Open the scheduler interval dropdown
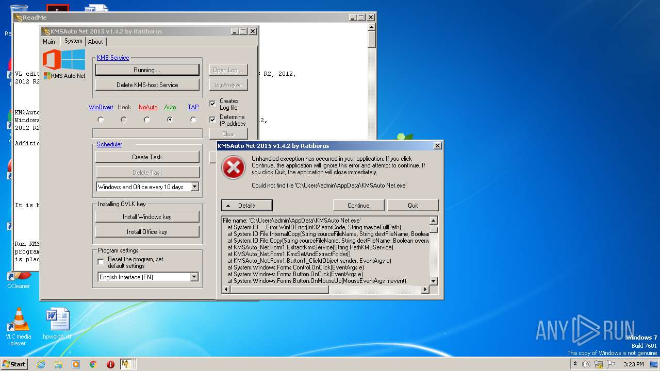The width and height of the screenshot is (660, 371). 194,187
